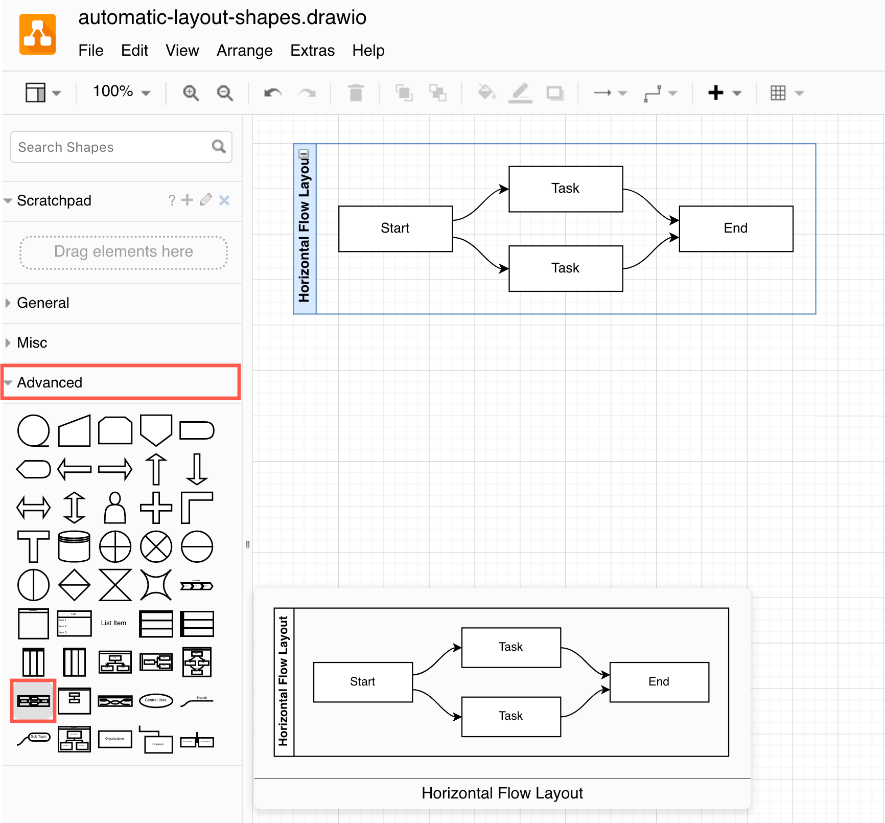Expand the General shapes section

pyautogui.click(x=43, y=303)
